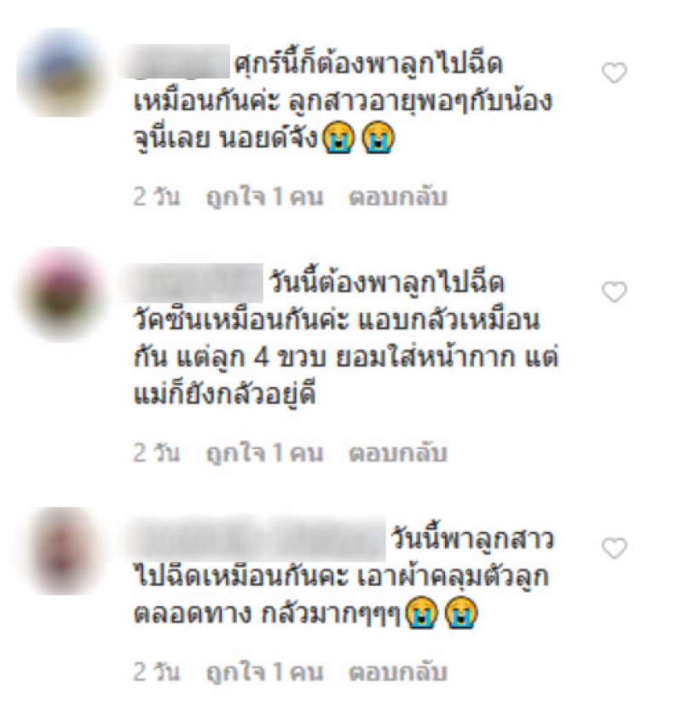The image size is (682, 722).
Task: View likes on first comment (ถูกใจ 1 คน)
Action: point(264,198)
